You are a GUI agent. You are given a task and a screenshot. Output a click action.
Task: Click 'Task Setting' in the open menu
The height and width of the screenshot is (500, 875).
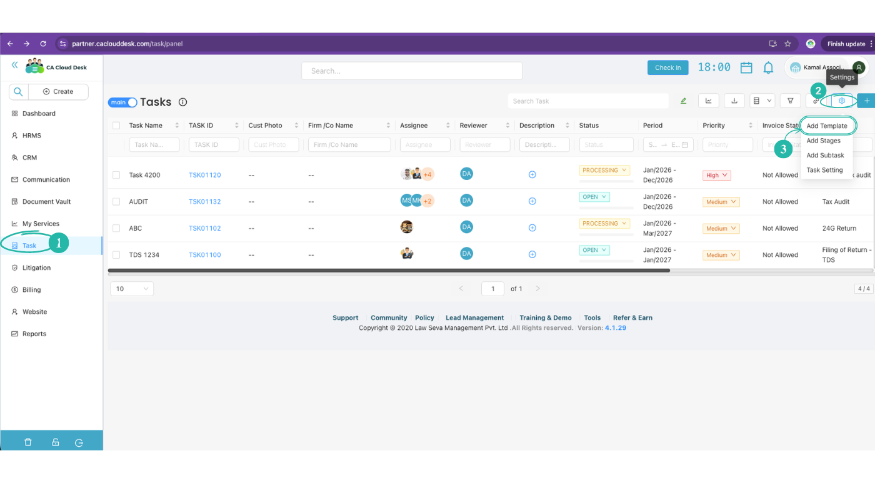pos(825,169)
